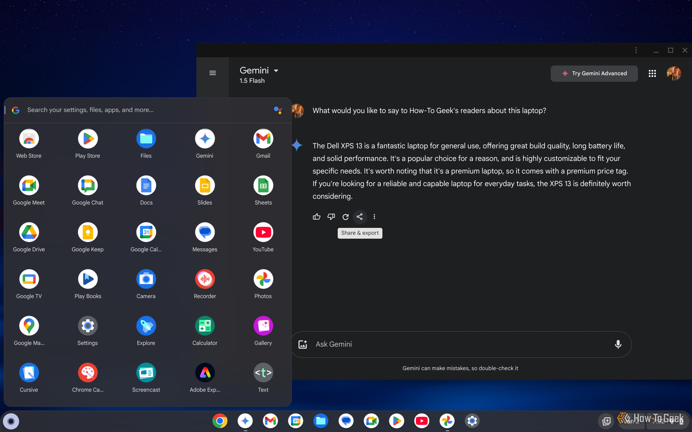The height and width of the screenshot is (432, 692).
Task: Open the Slides app
Action: [x=205, y=185]
